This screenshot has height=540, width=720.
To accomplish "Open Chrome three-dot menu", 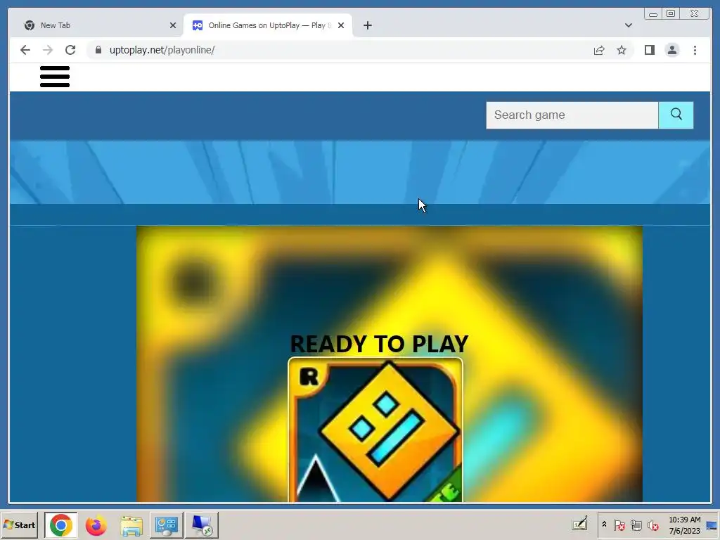I will point(695,50).
